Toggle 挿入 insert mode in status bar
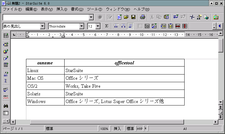This screenshot has height=134, width=225. [117, 128]
